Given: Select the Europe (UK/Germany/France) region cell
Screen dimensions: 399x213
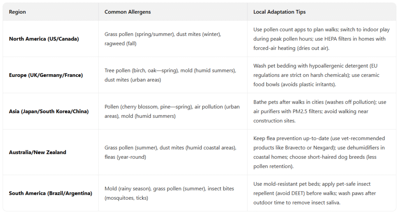Looking at the screenshot, I should pos(46,75).
